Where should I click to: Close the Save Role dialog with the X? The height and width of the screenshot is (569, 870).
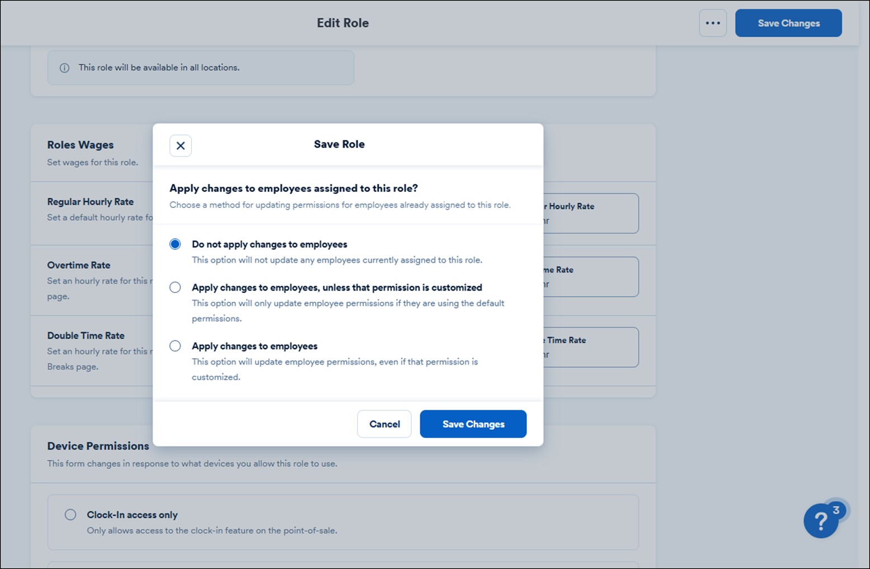180,145
